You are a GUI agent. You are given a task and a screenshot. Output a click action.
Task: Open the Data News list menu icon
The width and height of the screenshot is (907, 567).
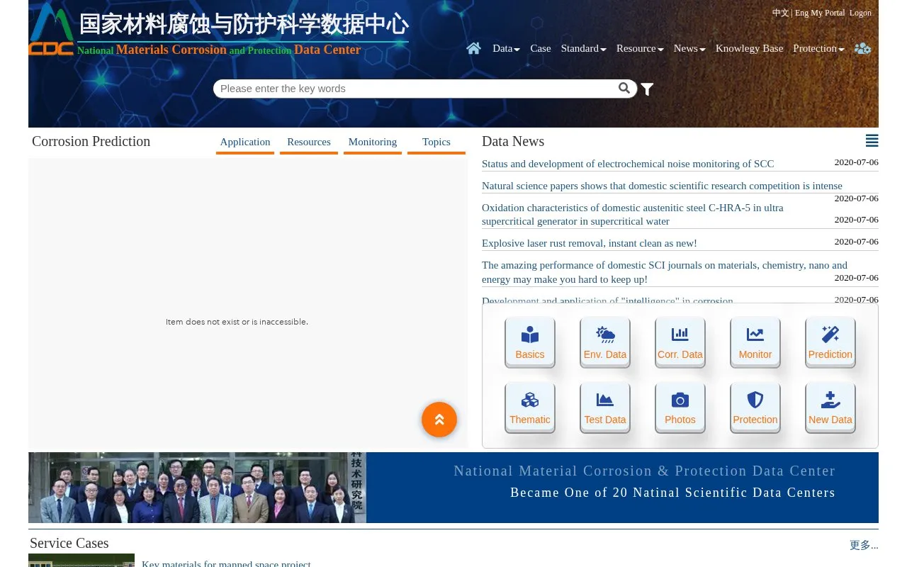(872, 141)
